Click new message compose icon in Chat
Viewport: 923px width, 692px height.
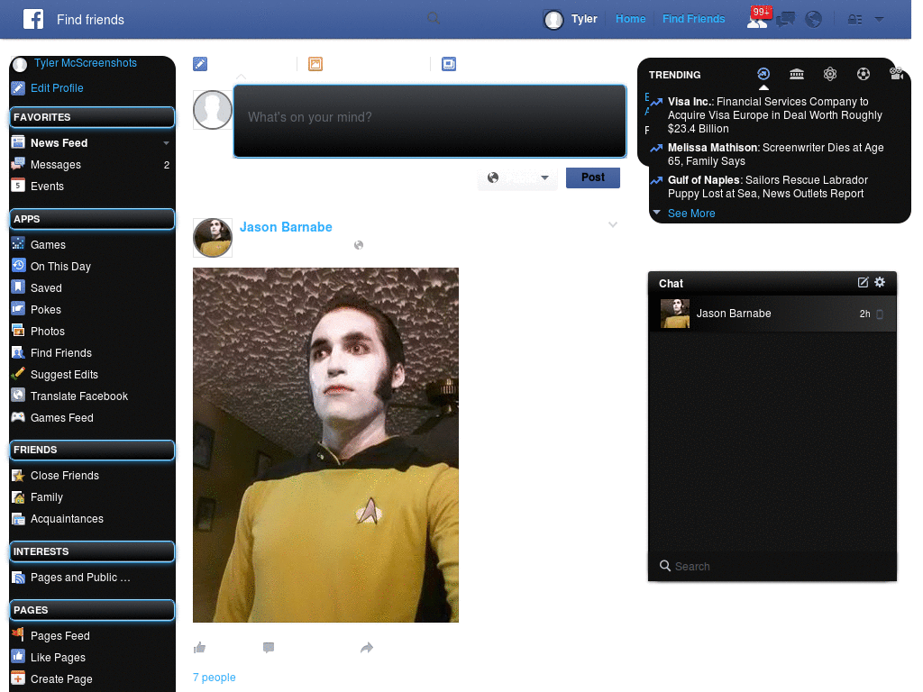coord(863,282)
